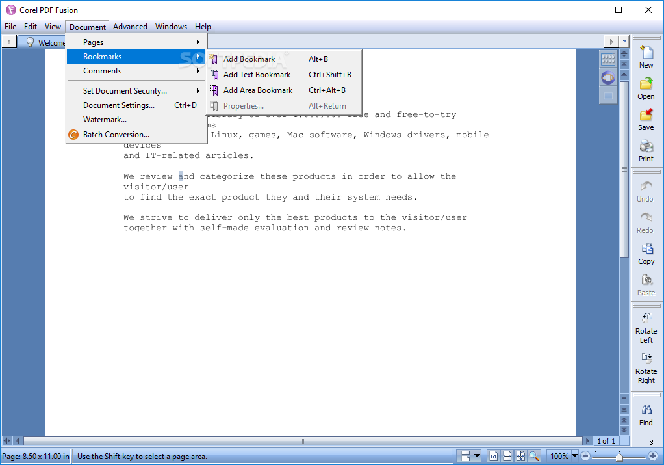
Task: Open the zoom percentage dropdown
Action: pos(574,456)
